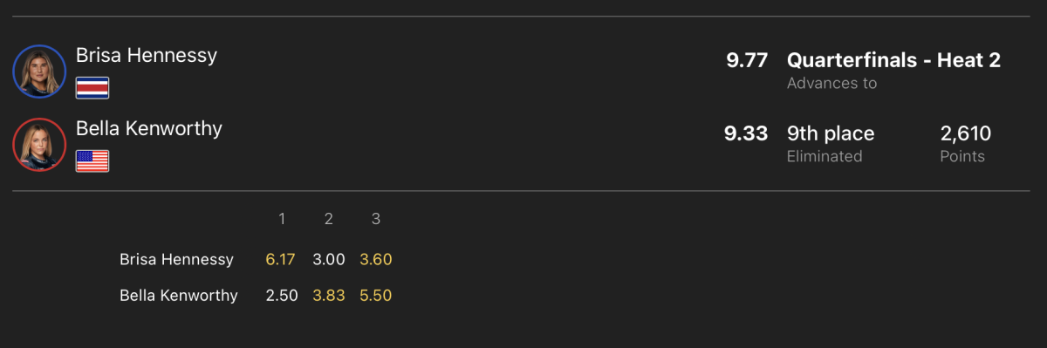Select wave column header 2
The image size is (1047, 348).
pos(329,219)
